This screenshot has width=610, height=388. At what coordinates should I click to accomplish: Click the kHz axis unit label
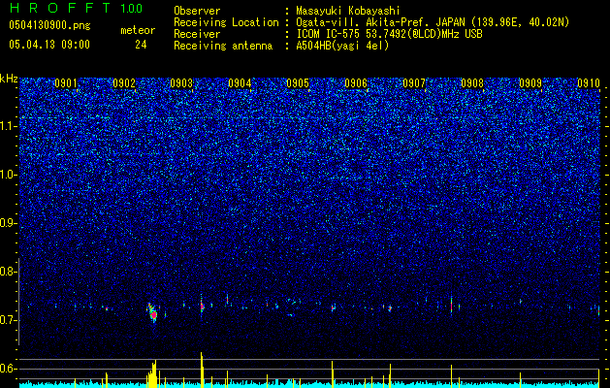(x=9, y=79)
